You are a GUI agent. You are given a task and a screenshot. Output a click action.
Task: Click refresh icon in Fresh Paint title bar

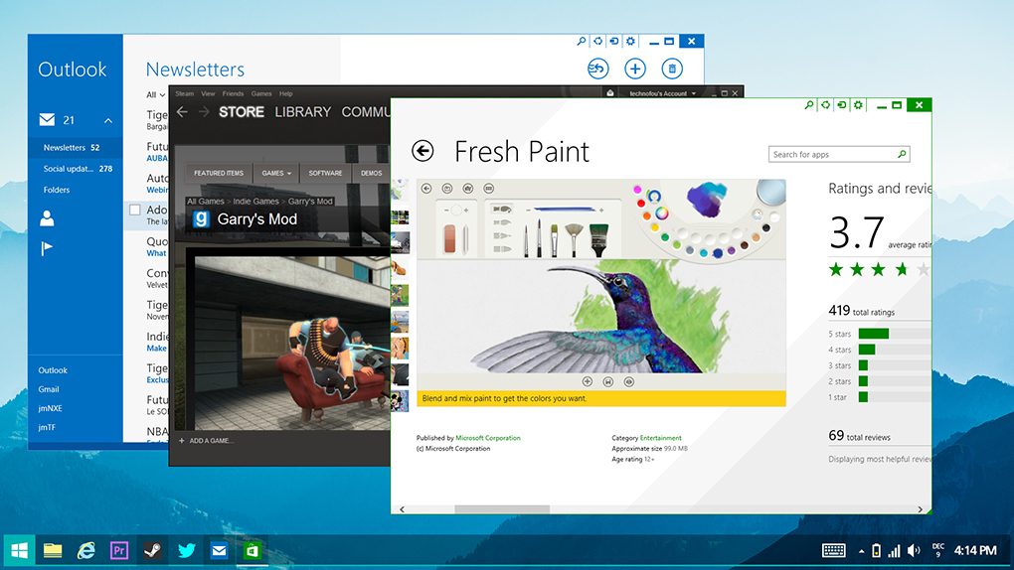click(825, 104)
